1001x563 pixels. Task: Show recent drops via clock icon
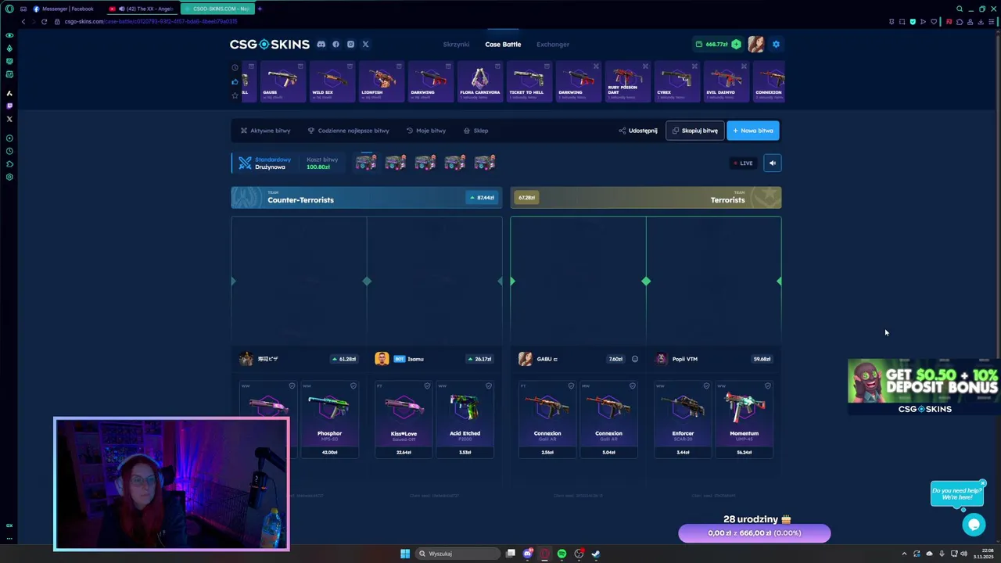[235, 67]
